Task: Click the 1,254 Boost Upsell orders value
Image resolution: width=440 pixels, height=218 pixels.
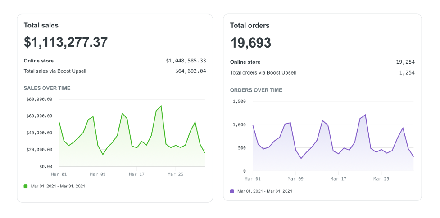Action: click(407, 72)
